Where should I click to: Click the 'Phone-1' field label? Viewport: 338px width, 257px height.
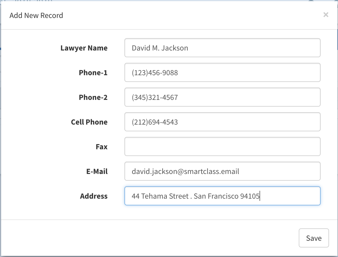pyautogui.click(x=93, y=73)
